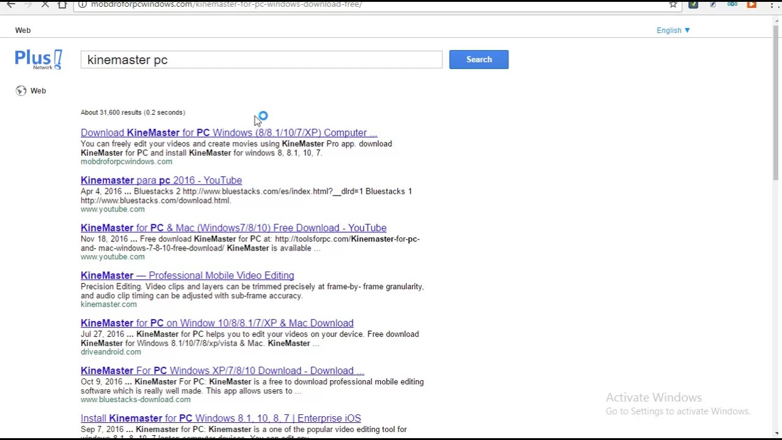Click the orange play extension icon
This screenshot has width=782, height=440.
tap(751, 4)
